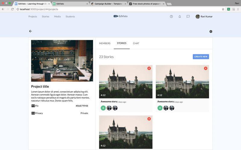Switch to the STORIES tab
The image size is (241, 150).
[122, 43]
